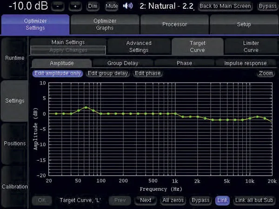Select Edit amplitude only mode

[58, 73]
